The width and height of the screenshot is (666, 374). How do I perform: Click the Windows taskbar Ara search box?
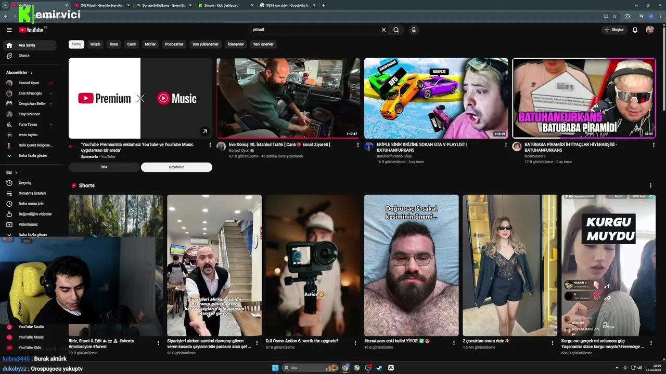(310, 368)
